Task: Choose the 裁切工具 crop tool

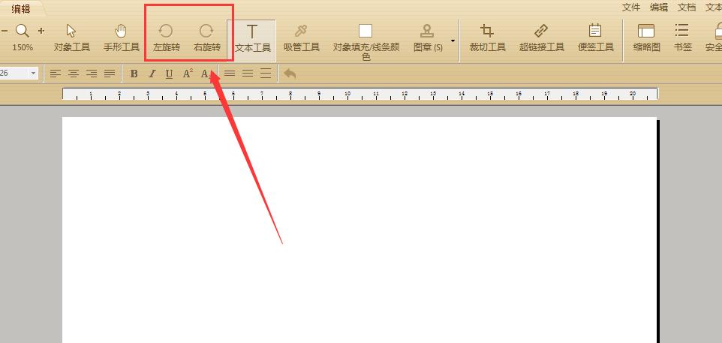Action: [487, 38]
